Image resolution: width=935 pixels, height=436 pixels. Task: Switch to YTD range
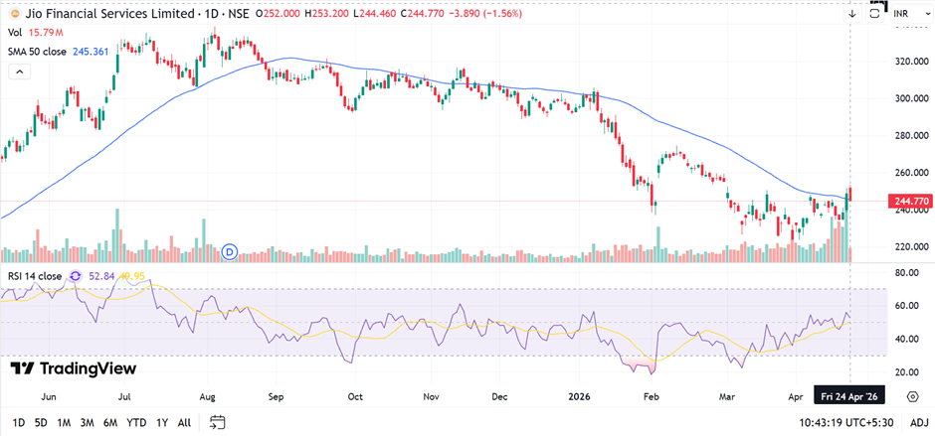tap(136, 422)
